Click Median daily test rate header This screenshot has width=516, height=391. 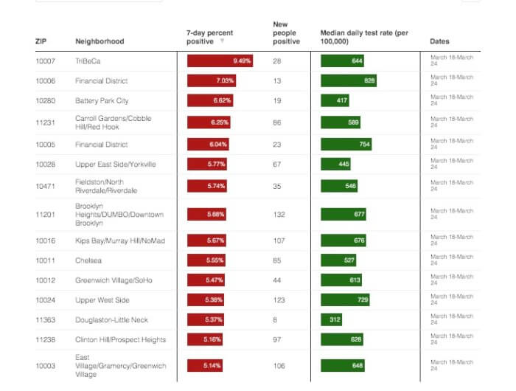pyautogui.click(x=363, y=38)
